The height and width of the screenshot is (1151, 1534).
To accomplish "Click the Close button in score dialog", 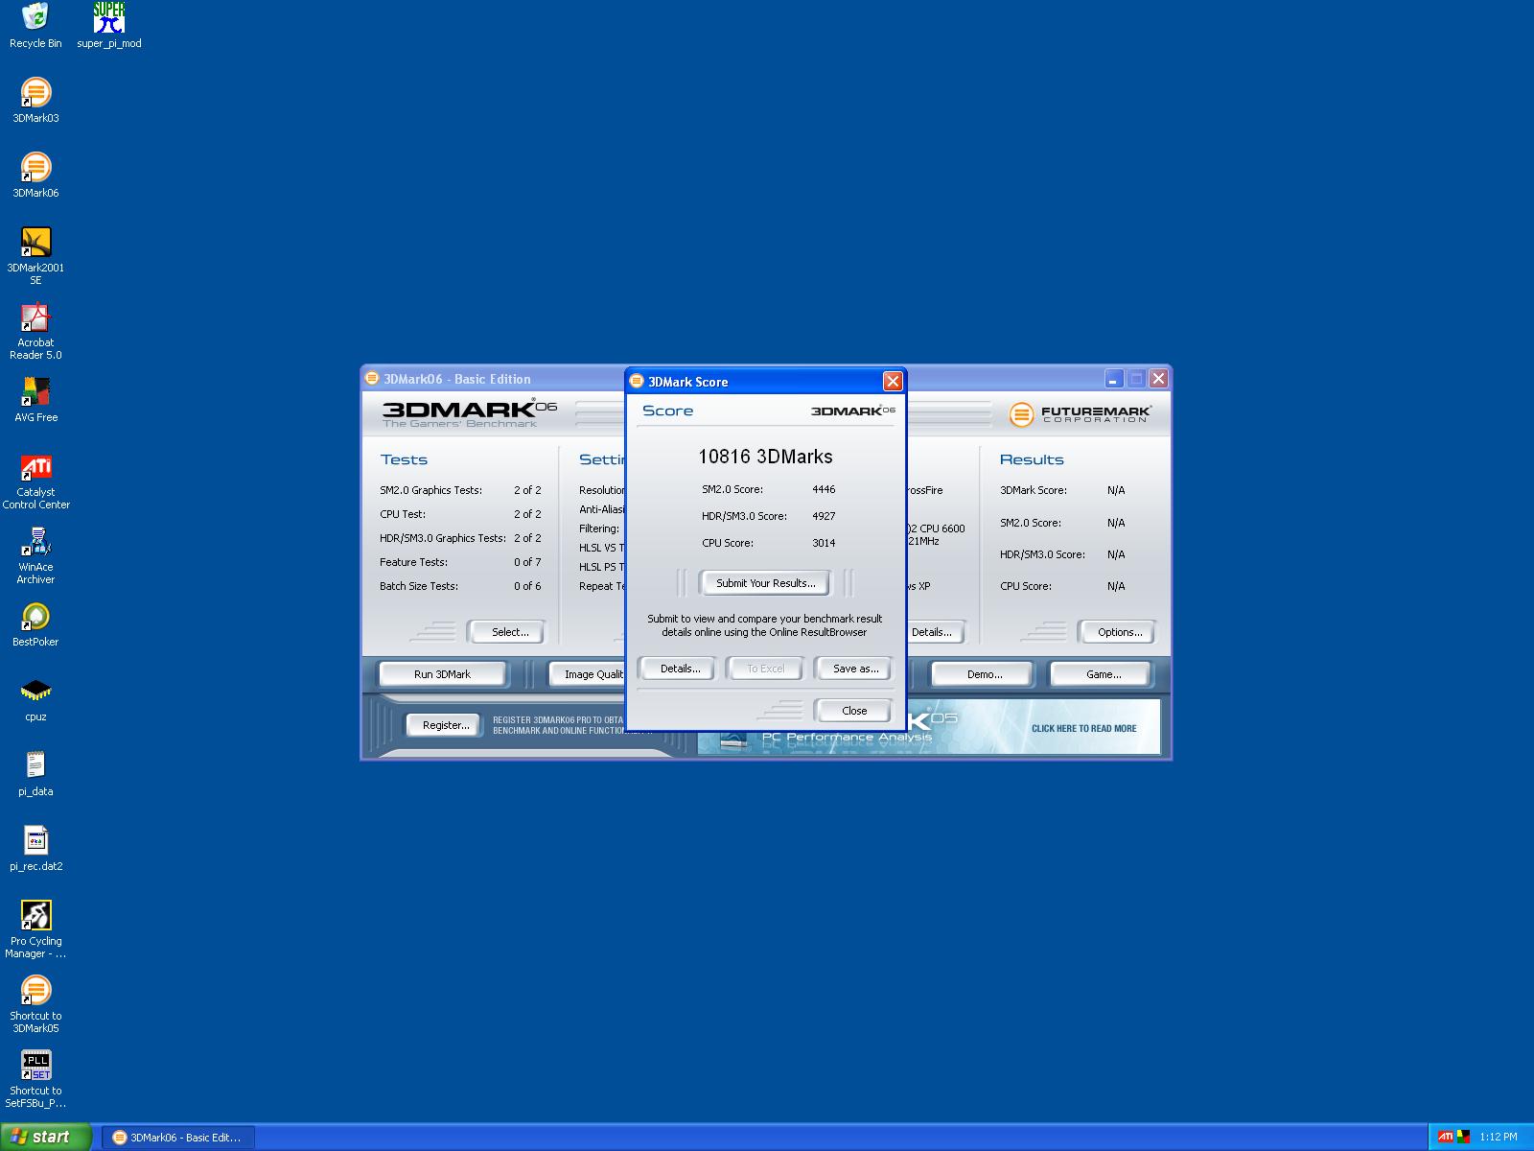I will [x=853, y=711].
